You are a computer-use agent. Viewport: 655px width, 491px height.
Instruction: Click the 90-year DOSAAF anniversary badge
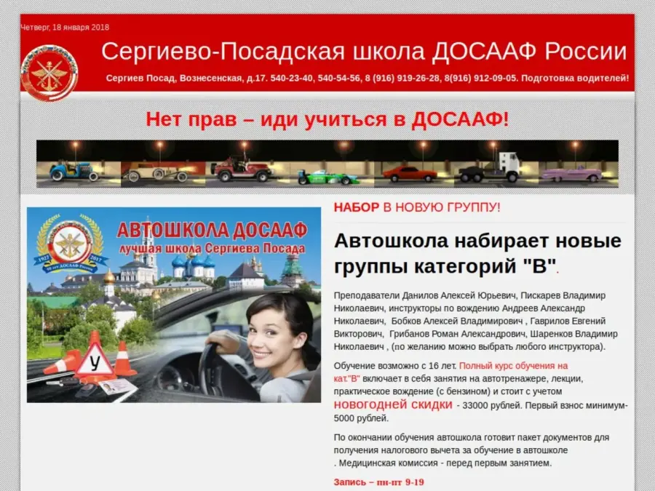(71, 243)
